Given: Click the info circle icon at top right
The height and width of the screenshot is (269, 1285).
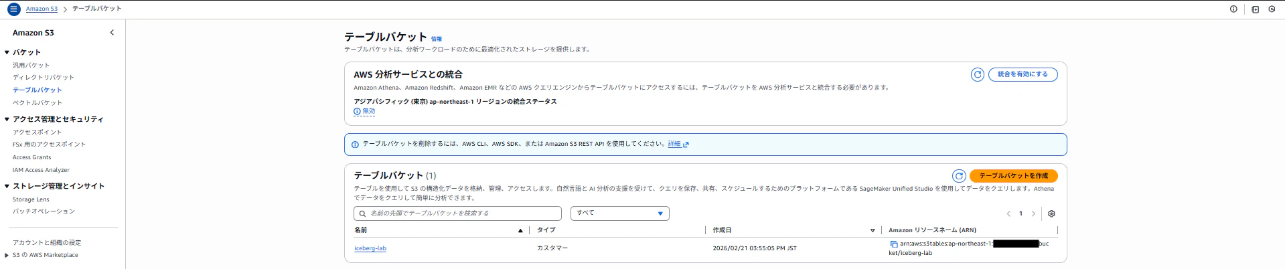Looking at the screenshot, I should pos(1233,9).
